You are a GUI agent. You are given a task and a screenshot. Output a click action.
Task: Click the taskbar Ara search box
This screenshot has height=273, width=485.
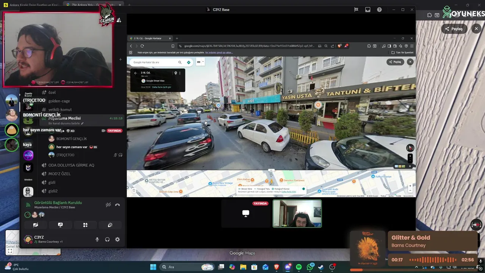click(188, 267)
